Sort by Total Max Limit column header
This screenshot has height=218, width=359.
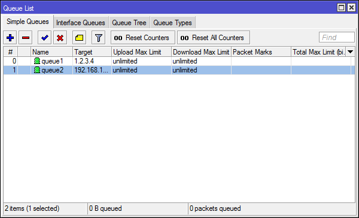click(318, 52)
